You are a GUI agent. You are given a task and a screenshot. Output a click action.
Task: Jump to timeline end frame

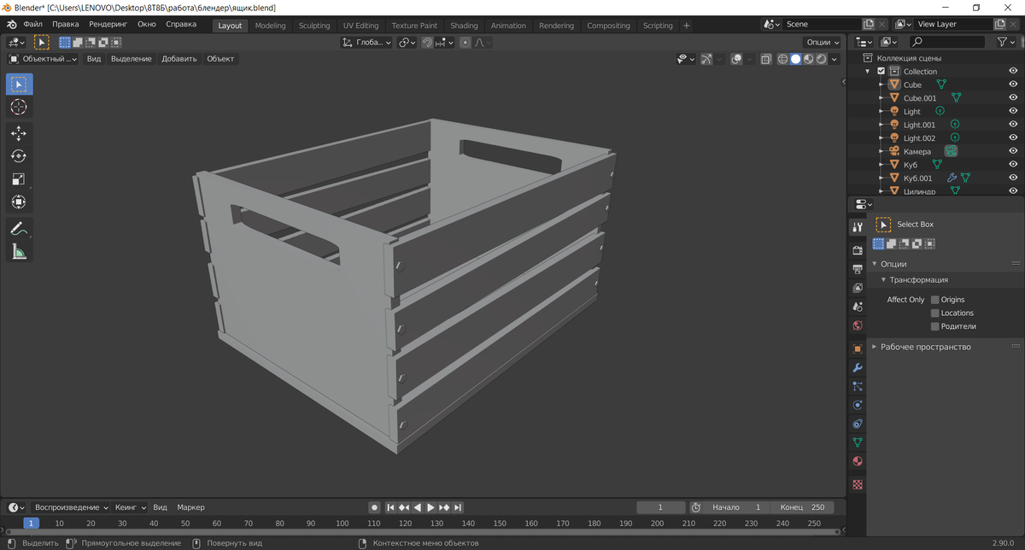click(459, 507)
